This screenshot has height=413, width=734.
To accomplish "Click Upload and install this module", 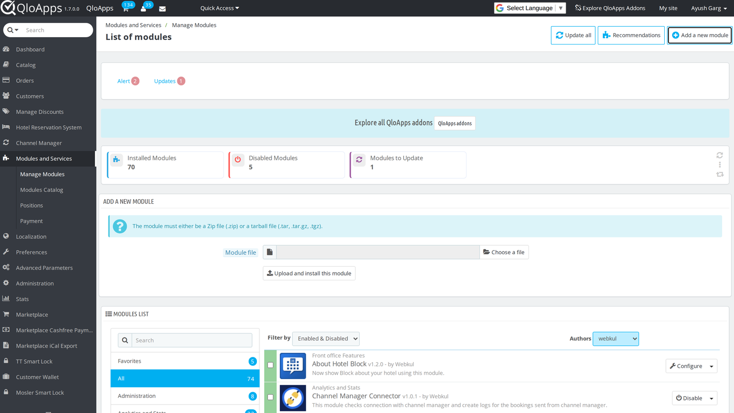I will click(x=309, y=273).
